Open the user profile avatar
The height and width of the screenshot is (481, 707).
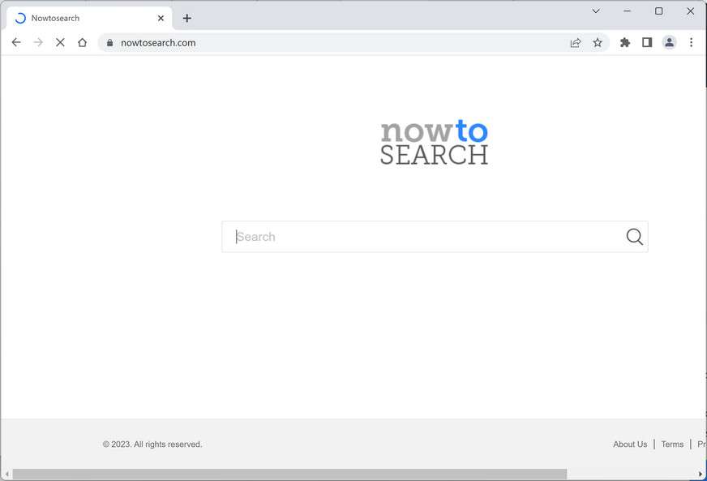669,42
